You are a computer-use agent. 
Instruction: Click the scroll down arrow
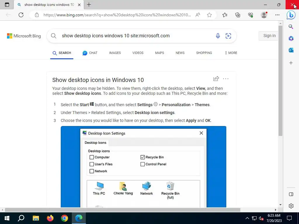[280, 205]
